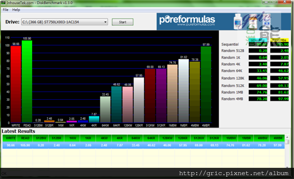294x179 pixels.
Task: Click the green READ bar in chart
Action: click(27, 81)
